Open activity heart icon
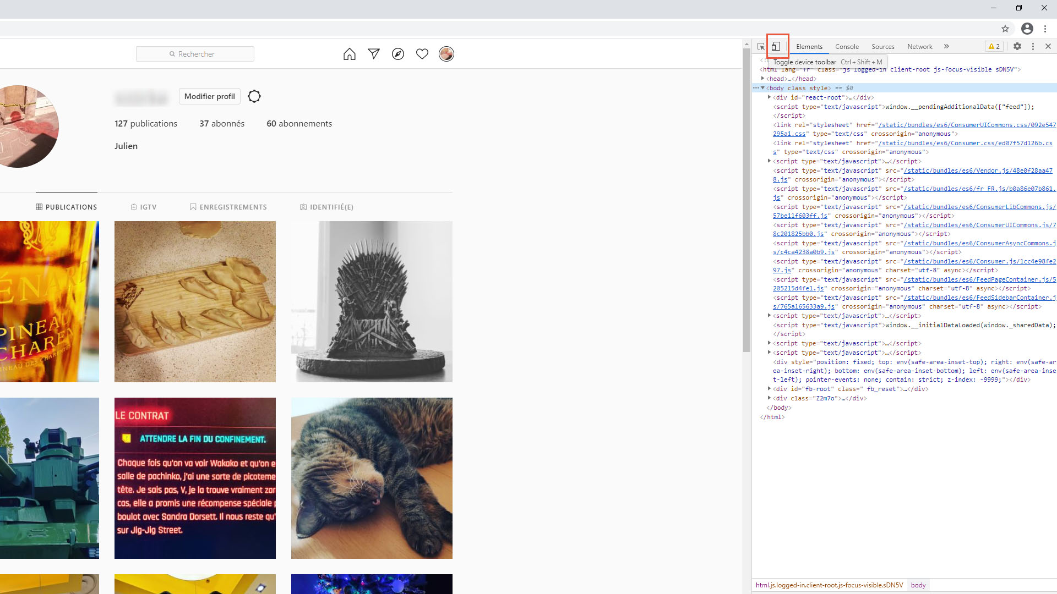Screen dimensions: 1057x594 click(x=422, y=54)
